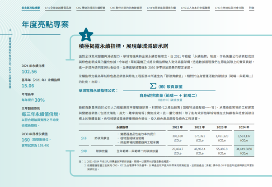The height and width of the screenshot is (187, 272).
Task: Select the 55,486.8 tCO₂e cell
Action: (x=222, y=151)
